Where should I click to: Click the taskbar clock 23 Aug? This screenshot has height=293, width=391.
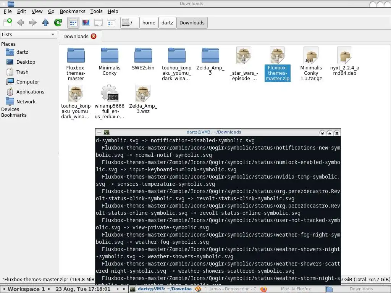click(x=83, y=289)
